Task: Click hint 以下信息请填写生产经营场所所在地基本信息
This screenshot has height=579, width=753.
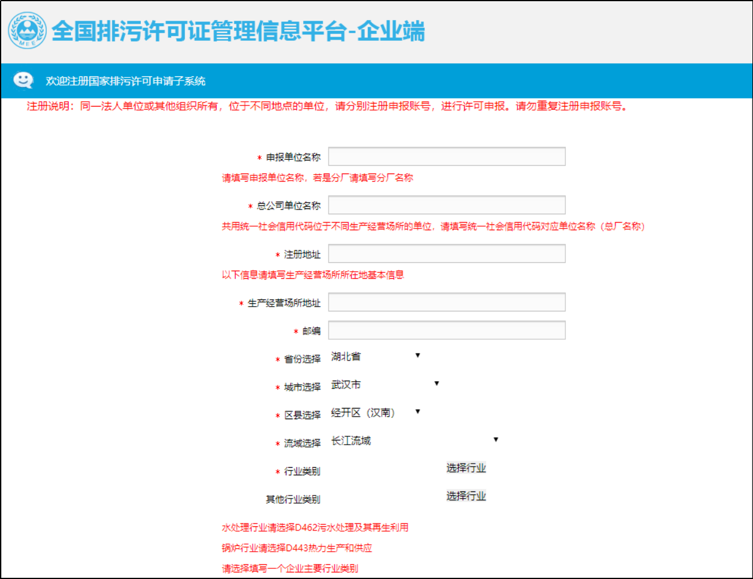Action: click(313, 275)
